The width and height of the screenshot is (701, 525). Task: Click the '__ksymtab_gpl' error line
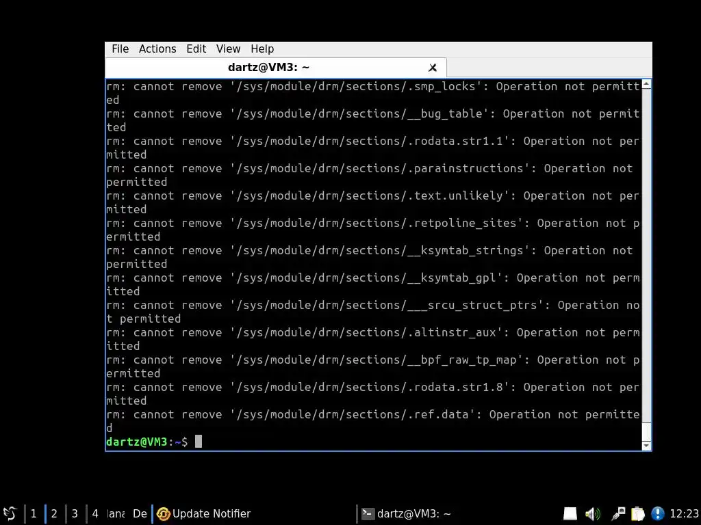373,284
